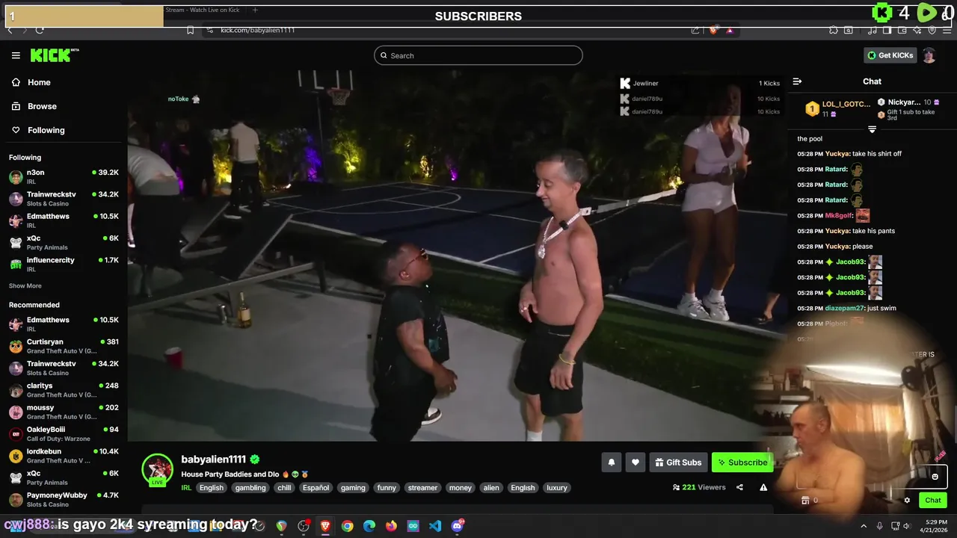The width and height of the screenshot is (957, 538).
Task: Open Discord from taskbar
Action: pyautogui.click(x=458, y=526)
